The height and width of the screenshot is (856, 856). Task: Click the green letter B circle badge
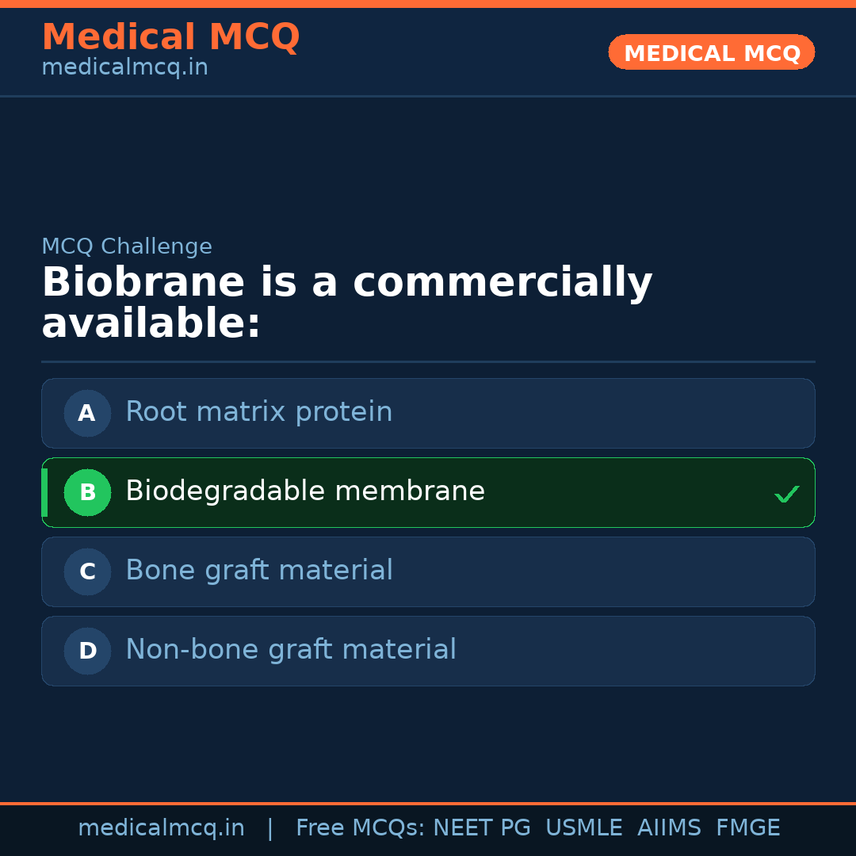87,492
